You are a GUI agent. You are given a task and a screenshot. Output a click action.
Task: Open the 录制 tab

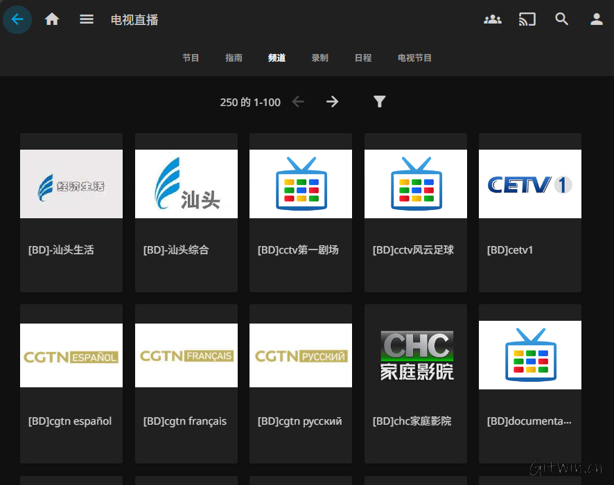320,58
